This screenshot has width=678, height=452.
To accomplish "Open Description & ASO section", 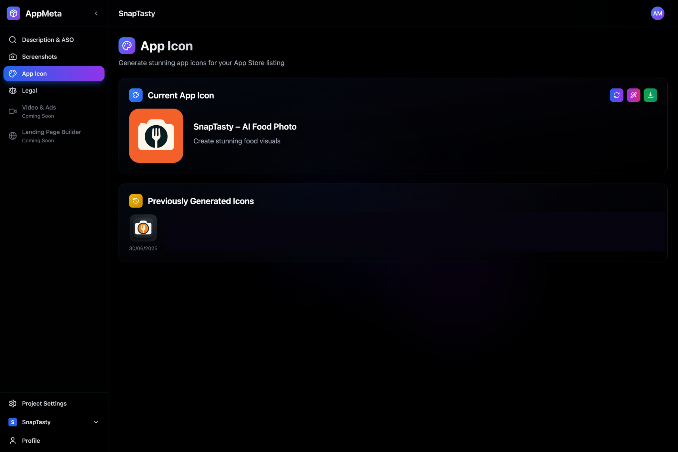I will tap(48, 40).
